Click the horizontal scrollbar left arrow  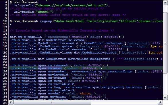(11, 102)
